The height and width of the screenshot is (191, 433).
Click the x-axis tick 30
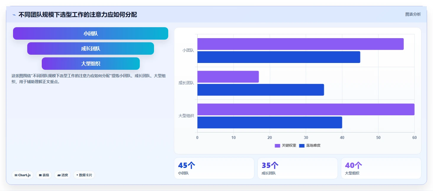tap(306, 137)
